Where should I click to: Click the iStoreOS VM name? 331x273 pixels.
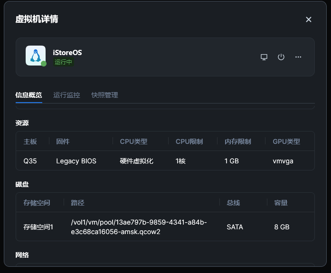tap(67, 52)
